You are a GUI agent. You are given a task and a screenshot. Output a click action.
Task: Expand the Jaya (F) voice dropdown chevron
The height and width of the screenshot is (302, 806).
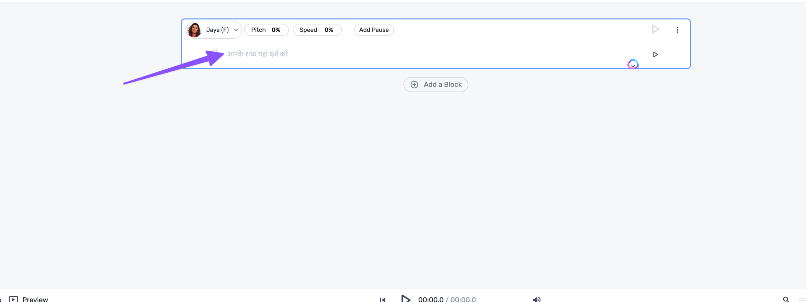pos(236,30)
